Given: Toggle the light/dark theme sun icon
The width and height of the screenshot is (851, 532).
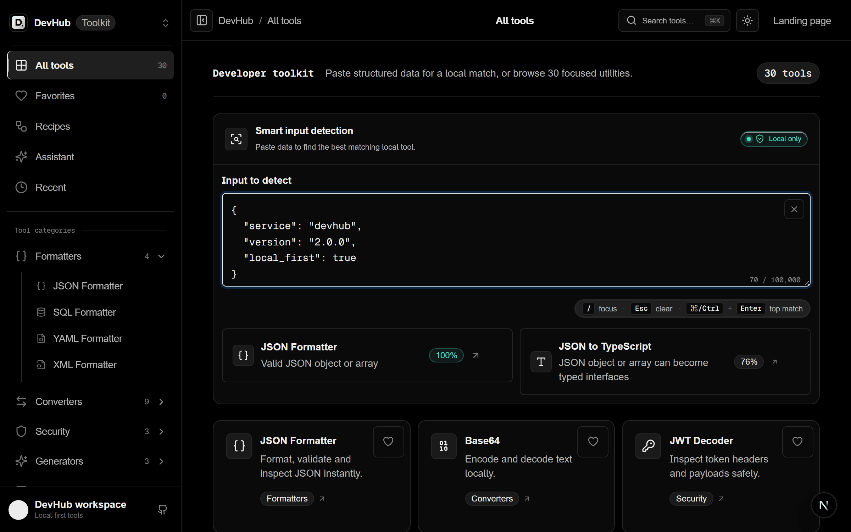Looking at the screenshot, I should [747, 21].
